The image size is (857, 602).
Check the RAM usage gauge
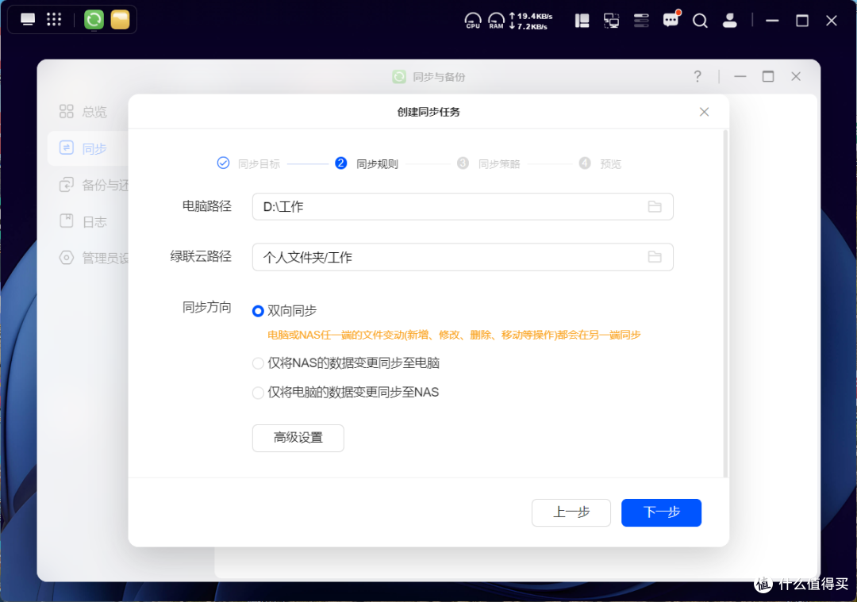(x=496, y=21)
